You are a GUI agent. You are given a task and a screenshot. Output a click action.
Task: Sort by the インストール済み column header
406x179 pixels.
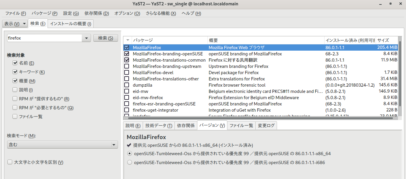(350, 40)
